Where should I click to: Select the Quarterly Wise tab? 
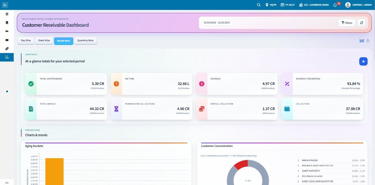pyautogui.click(x=85, y=41)
